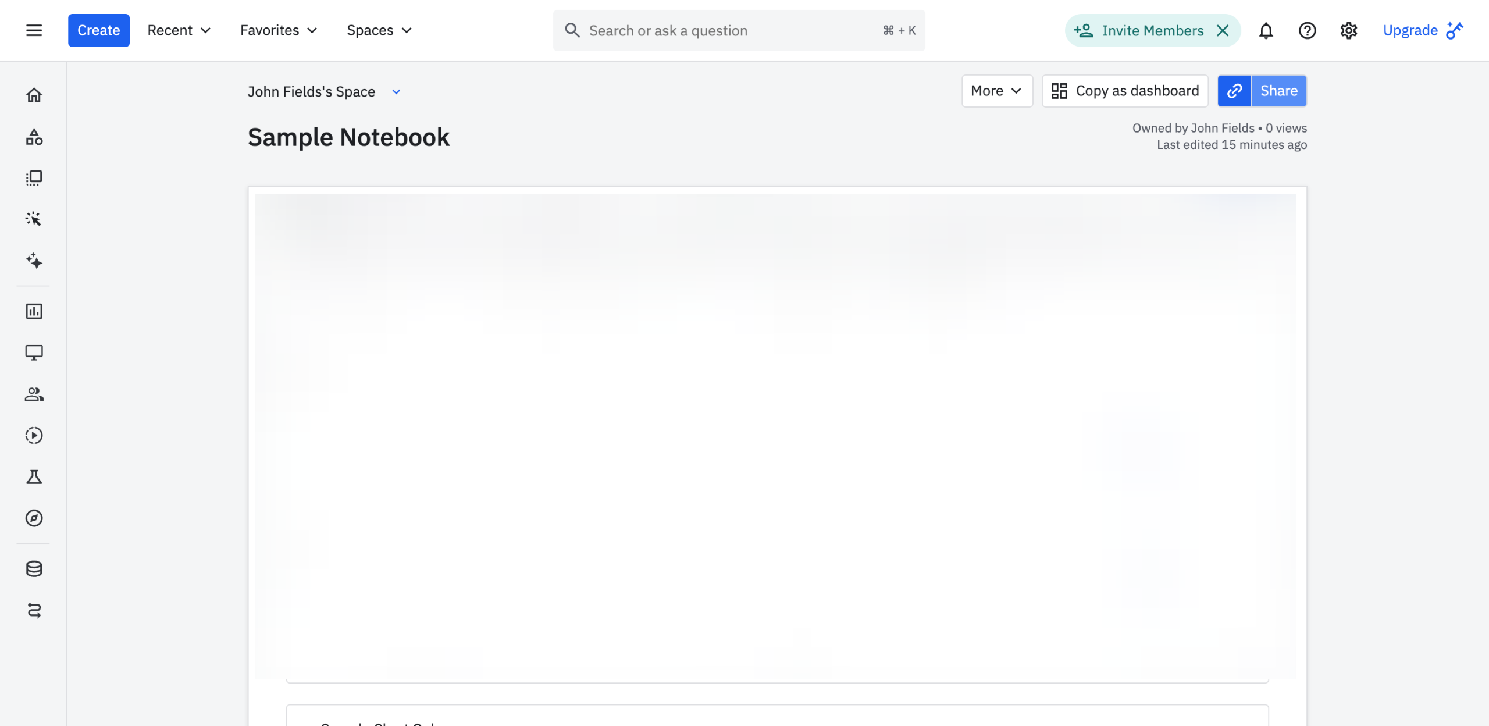Click the copy link icon button
The width and height of the screenshot is (1489, 726).
[x=1234, y=91]
